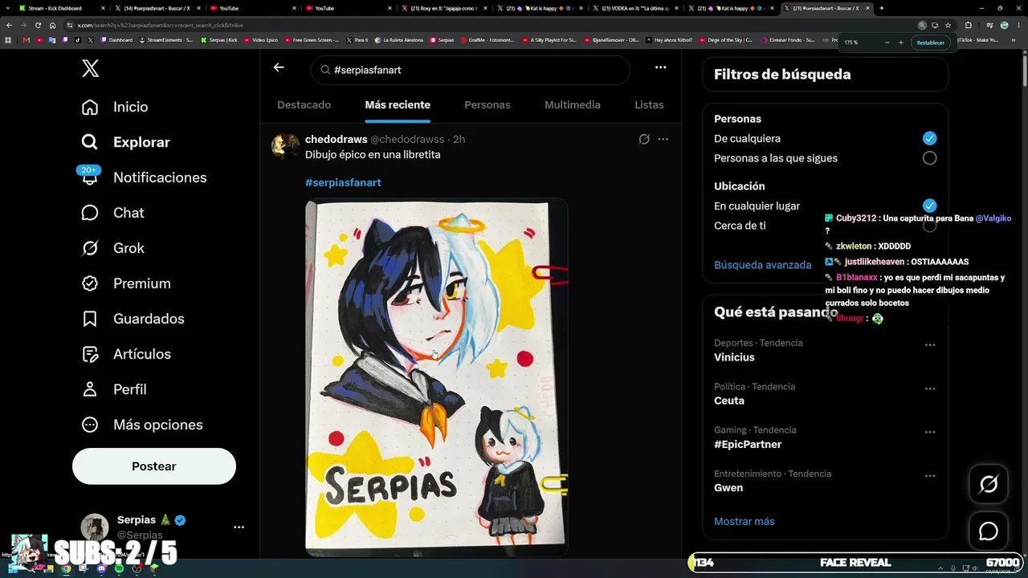Open Inicio from the sidebar
The image size is (1028, 578).
click(114, 107)
